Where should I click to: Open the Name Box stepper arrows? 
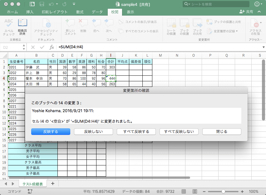click(x=24, y=47)
